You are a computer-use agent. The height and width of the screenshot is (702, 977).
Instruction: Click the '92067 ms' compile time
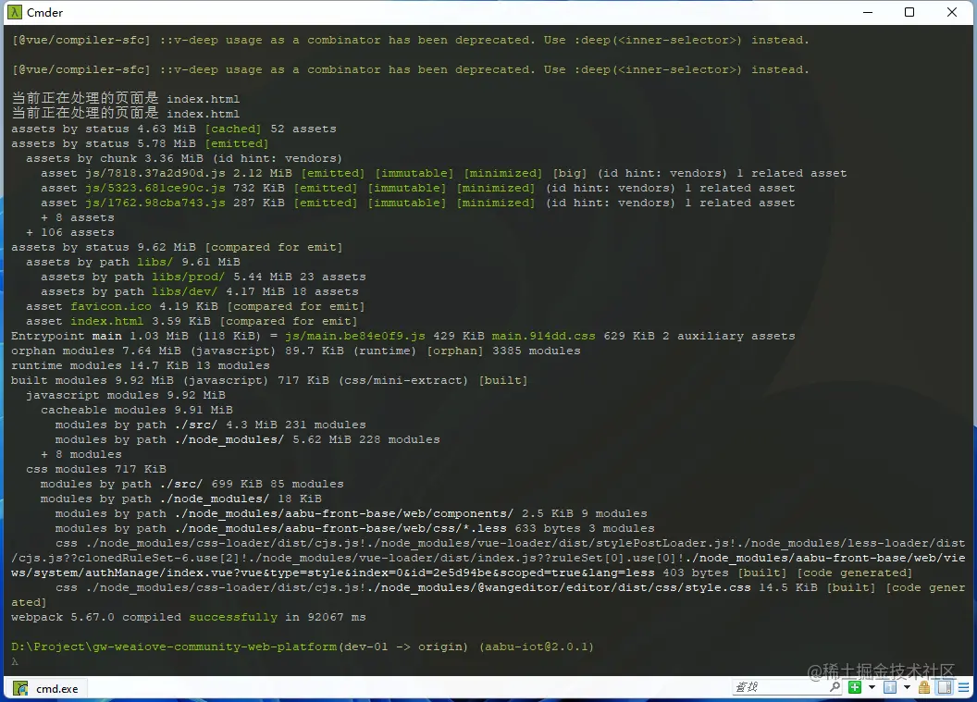pos(337,617)
